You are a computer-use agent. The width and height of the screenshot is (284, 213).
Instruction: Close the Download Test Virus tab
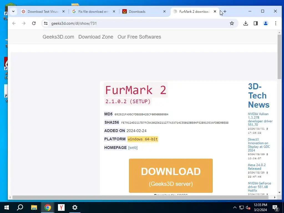click(64, 11)
